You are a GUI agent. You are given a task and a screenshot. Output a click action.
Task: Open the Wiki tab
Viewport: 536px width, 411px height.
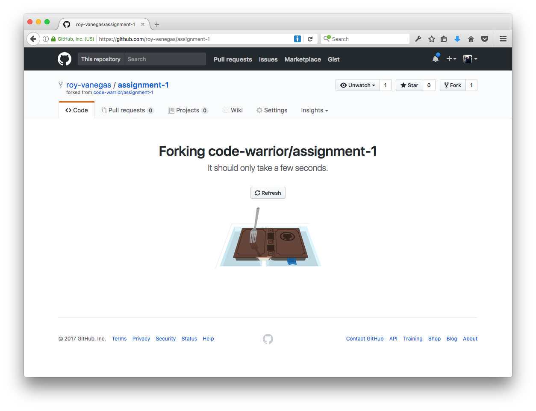click(233, 110)
